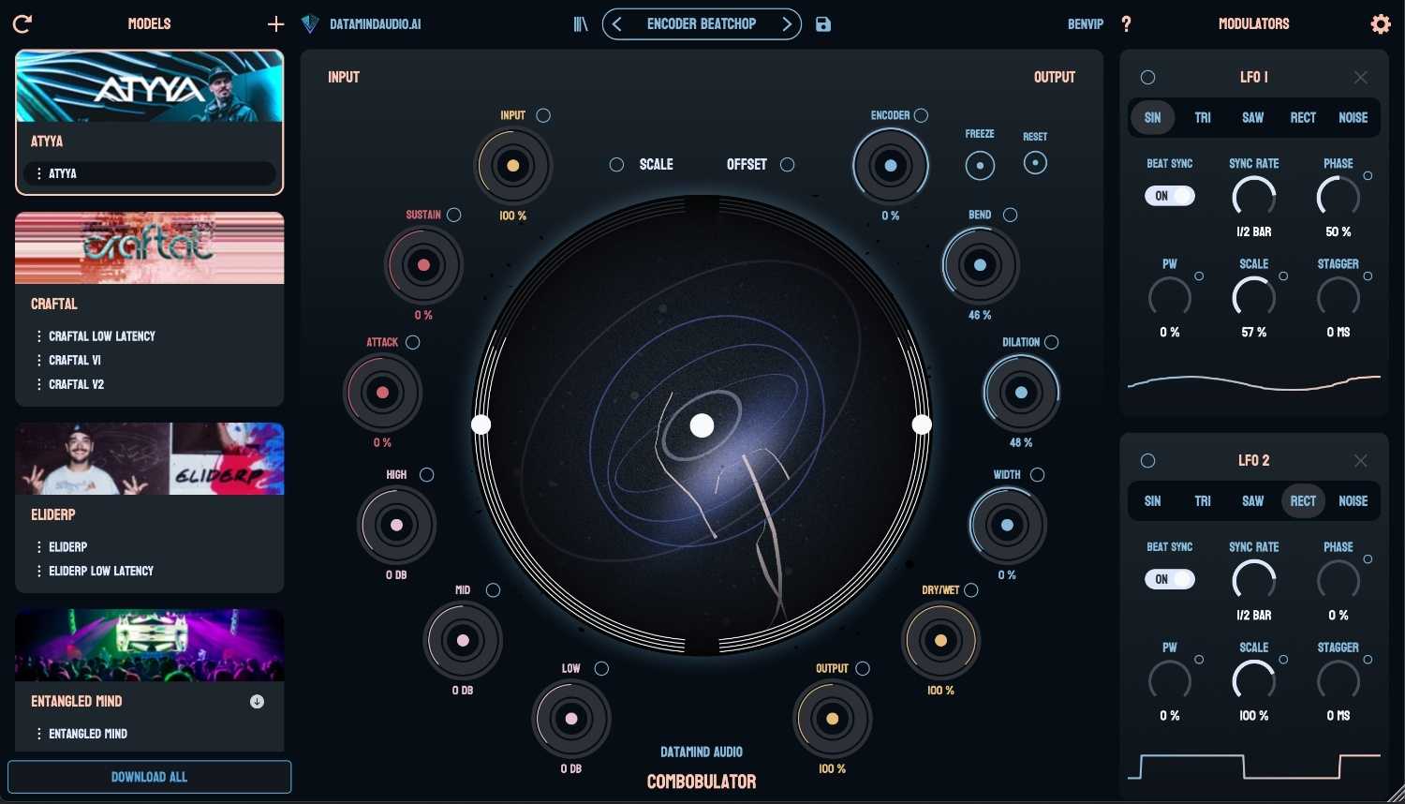1405x804 pixels.
Task: Download the Entangled Mind model
Action: point(257,702)
